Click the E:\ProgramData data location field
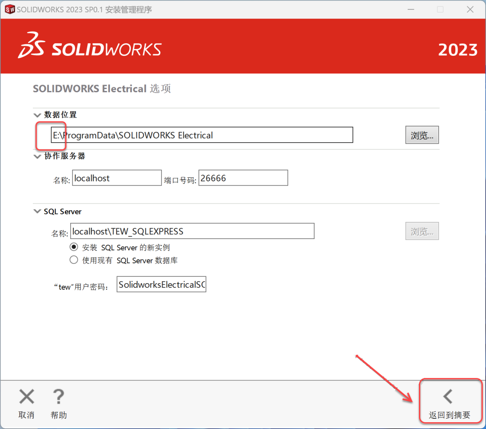This screenshot has width=486, height=429. [x=201, y=135]
